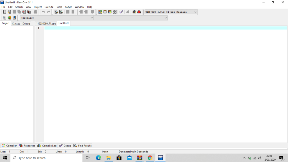Open the Compile Log bottom panel tab

[47, 146]
